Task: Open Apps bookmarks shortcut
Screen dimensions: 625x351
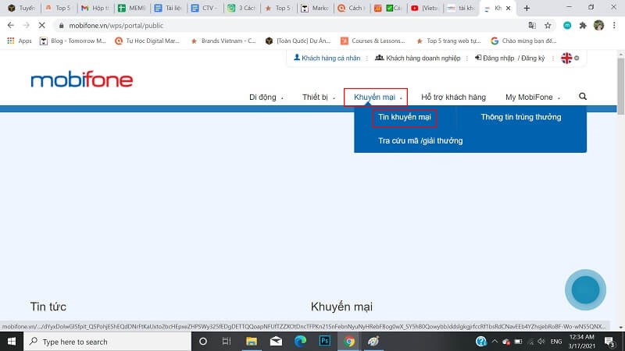Action: tap(20, 41)
